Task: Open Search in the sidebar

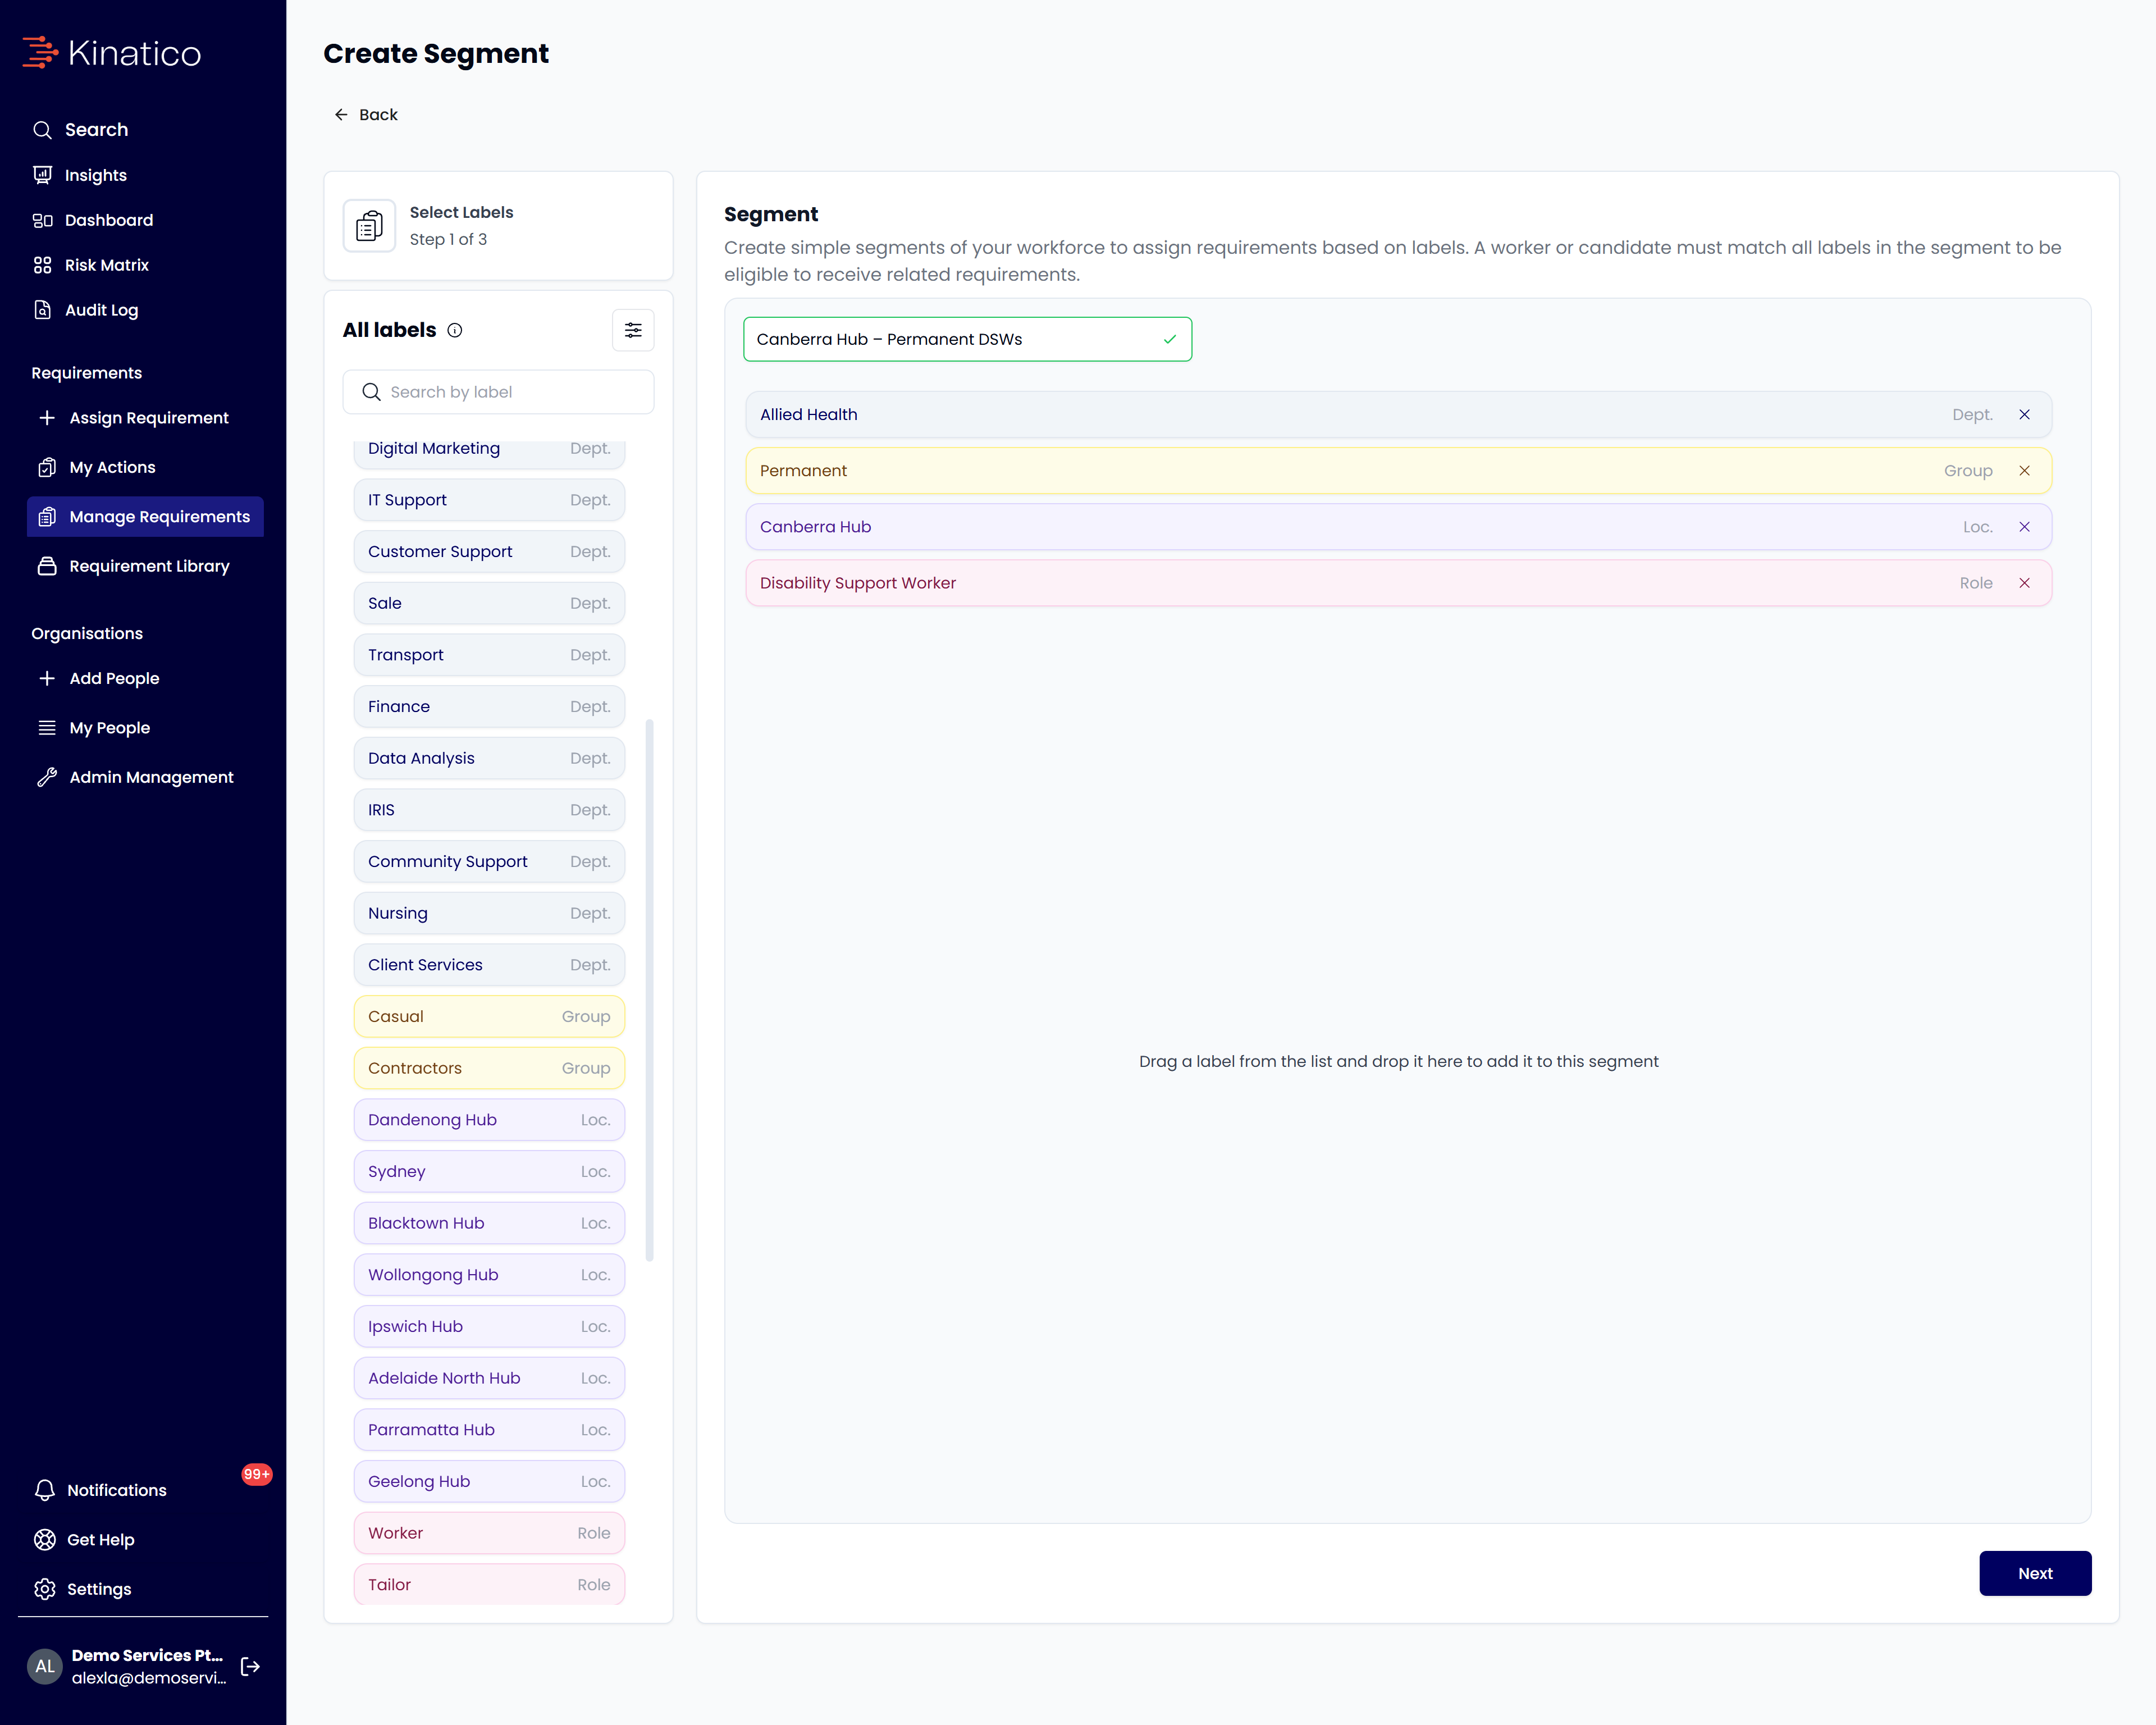Action: click(81, 130)
